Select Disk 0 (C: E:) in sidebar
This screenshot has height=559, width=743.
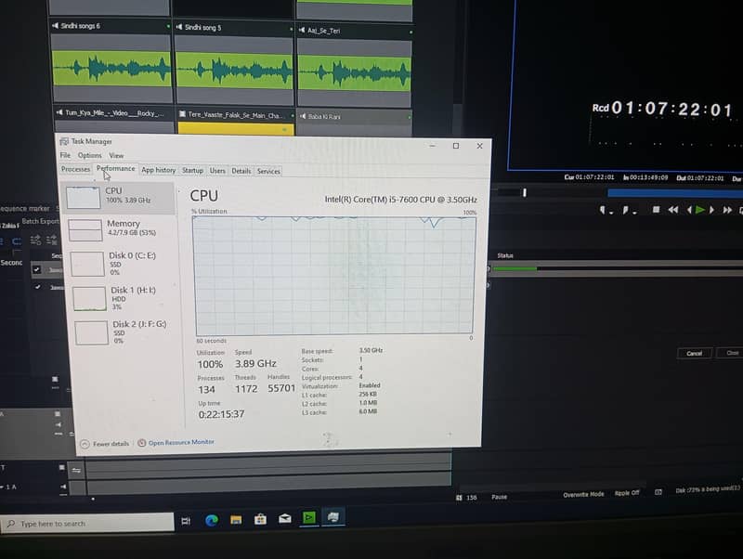[124, 264]
